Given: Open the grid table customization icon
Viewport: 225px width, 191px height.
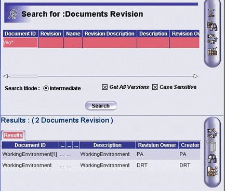Looking at the screenshot, I should (213, 51).
